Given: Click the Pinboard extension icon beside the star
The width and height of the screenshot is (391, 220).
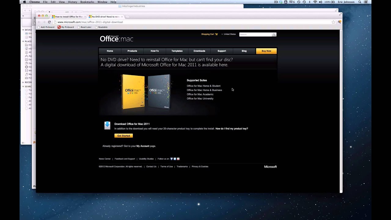Looking at the screenshot, I should 339,22.
